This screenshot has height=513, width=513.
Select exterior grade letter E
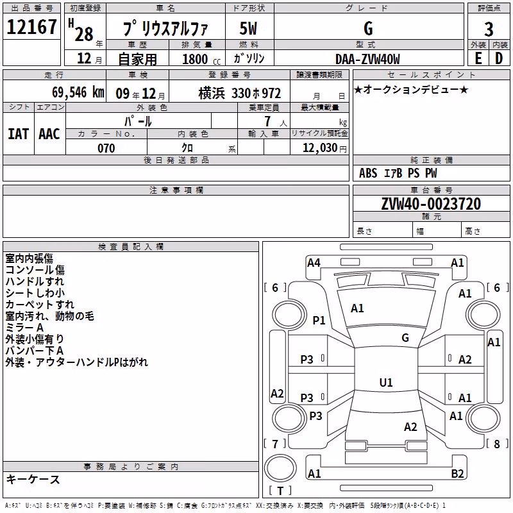(478, 58)
